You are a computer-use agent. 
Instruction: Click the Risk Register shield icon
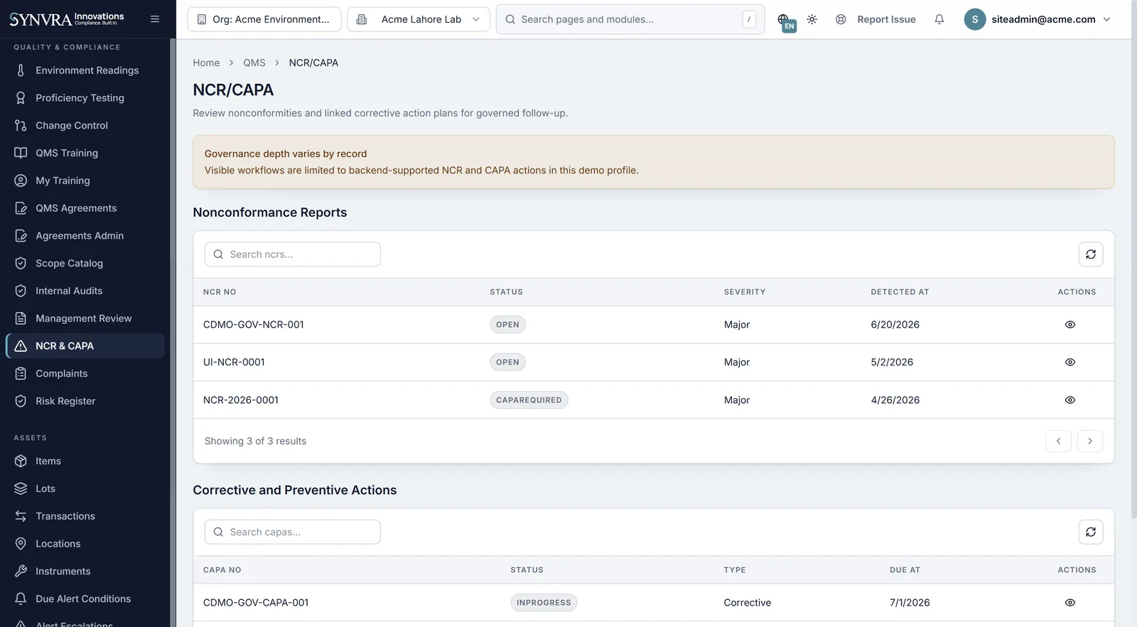[21, 401]
